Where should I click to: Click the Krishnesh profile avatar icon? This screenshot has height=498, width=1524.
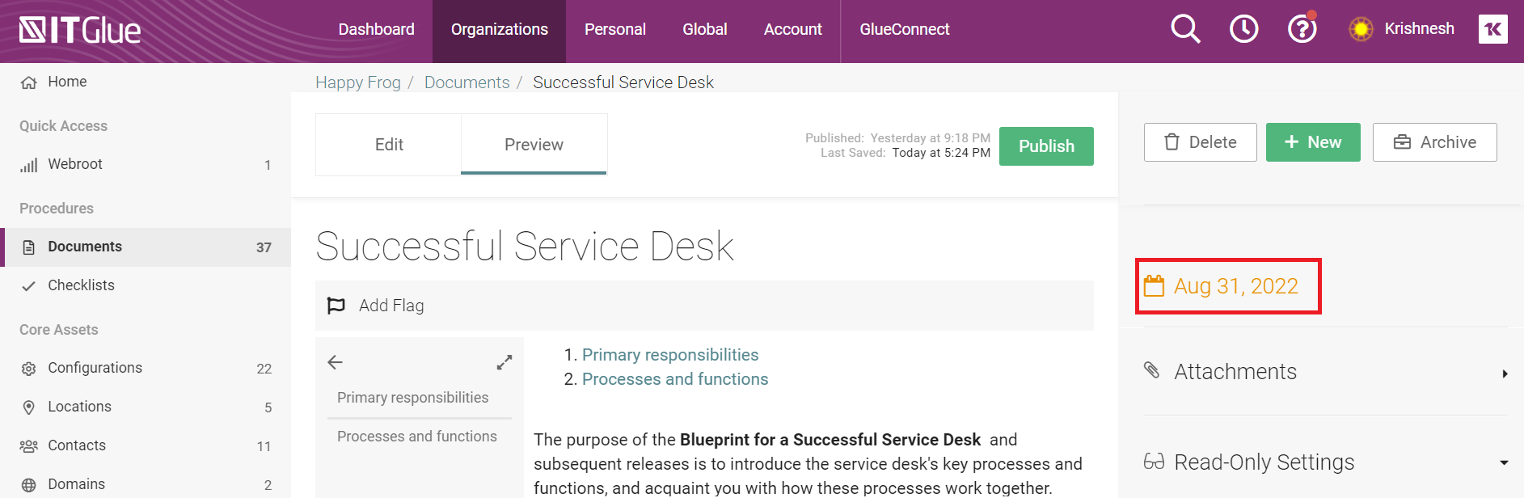click(1361, 29)
